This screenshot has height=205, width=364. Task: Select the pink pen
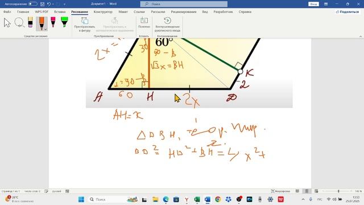click(x=53, y=22)
